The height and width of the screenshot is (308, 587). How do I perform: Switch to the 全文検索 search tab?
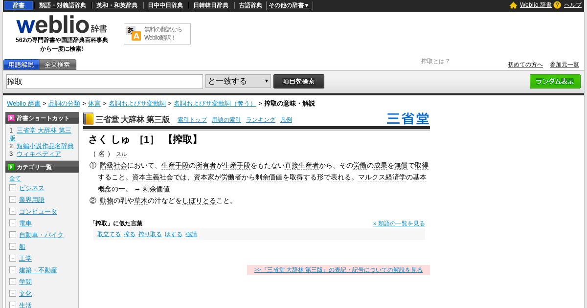click(57, 65)
